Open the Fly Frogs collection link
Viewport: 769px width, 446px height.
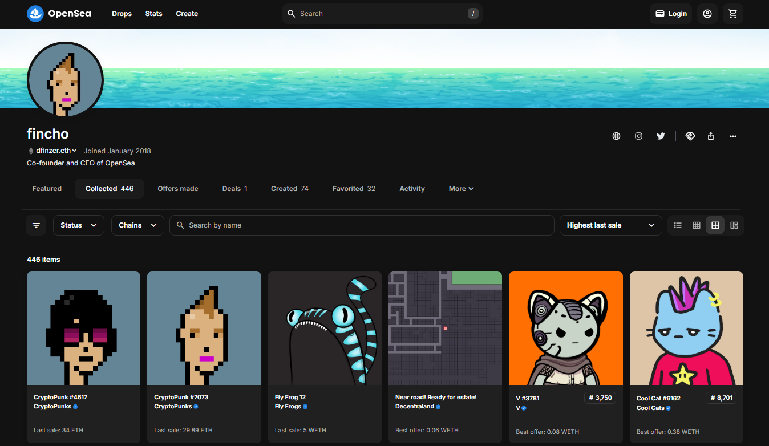pyautogui.click(x=288, y=407)
